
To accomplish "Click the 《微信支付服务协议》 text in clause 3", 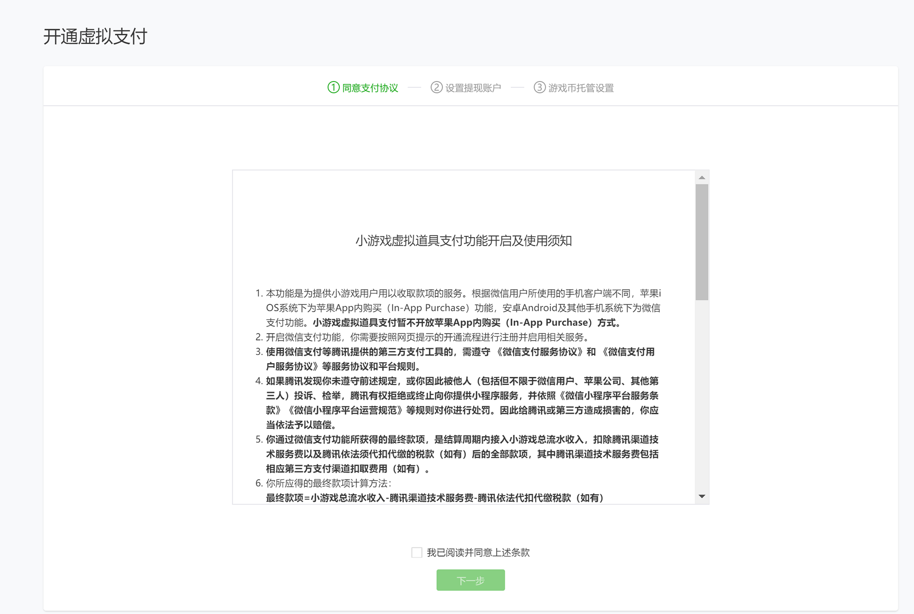I will 539,352.
